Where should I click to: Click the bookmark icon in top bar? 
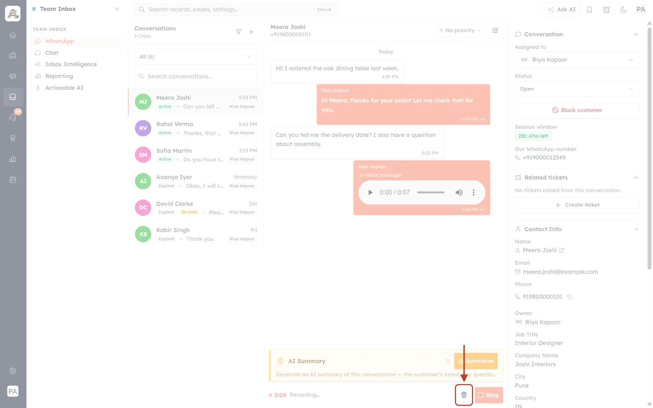tap(590, 10)
